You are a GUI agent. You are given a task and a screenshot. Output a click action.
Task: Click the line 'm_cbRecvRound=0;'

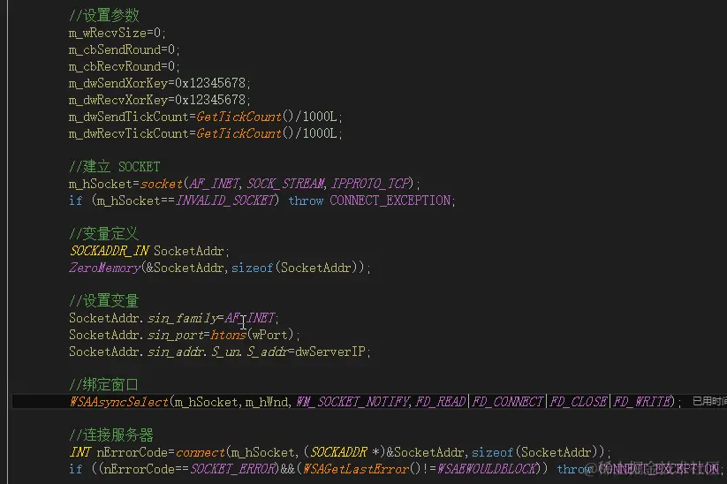pos(124,66)
